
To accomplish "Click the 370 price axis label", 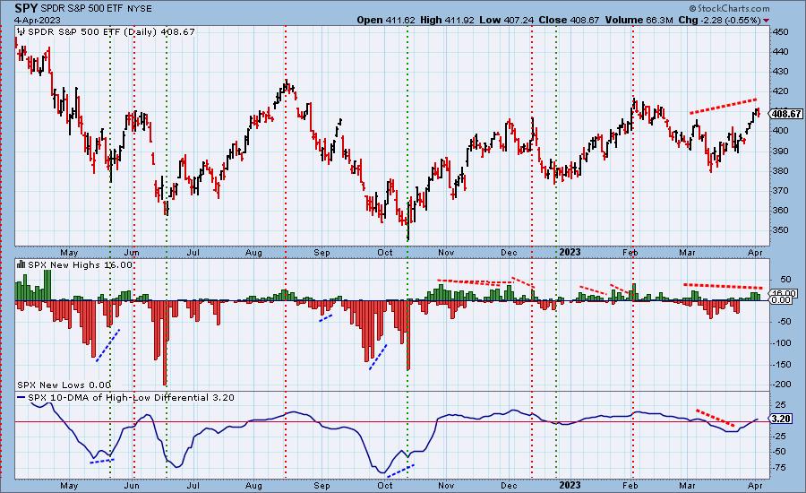I will coord(780,190).
